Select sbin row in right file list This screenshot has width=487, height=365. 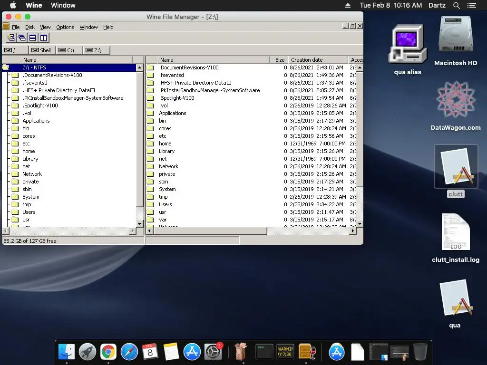[251, 182]
